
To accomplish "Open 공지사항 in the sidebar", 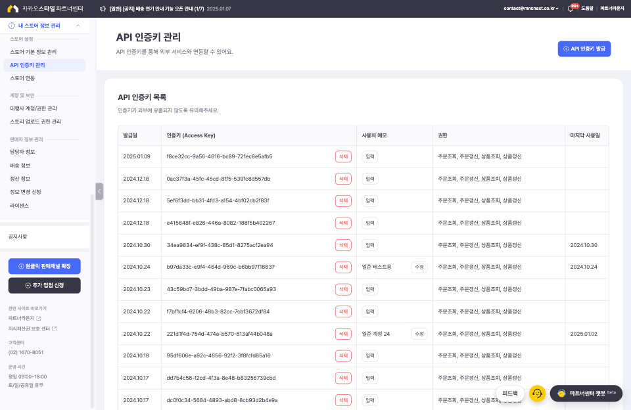I will [x=18, y=237].
